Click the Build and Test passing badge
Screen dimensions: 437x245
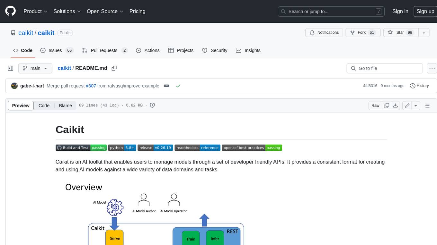(x=81, y=148)
